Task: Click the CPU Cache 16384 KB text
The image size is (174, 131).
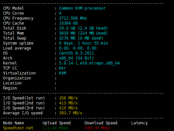Action: click(x=68, y=23)
